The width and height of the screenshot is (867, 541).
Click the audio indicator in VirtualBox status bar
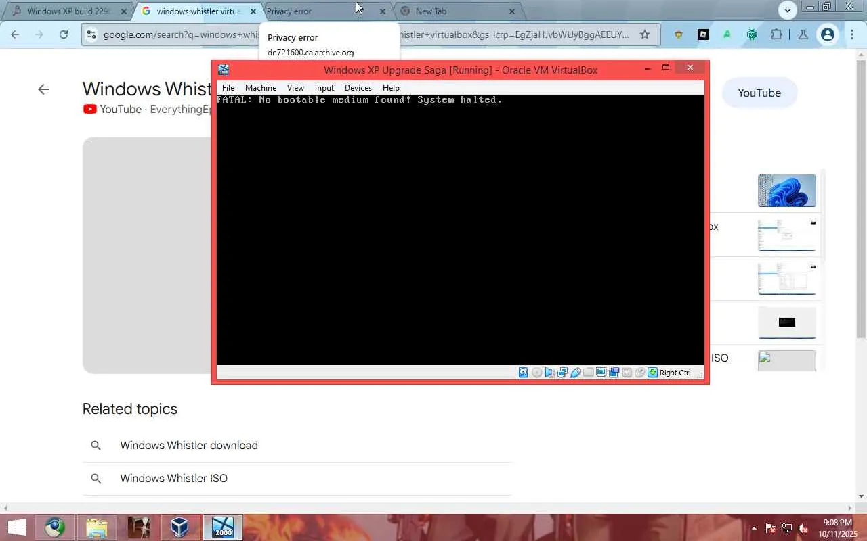pos(549,373)
